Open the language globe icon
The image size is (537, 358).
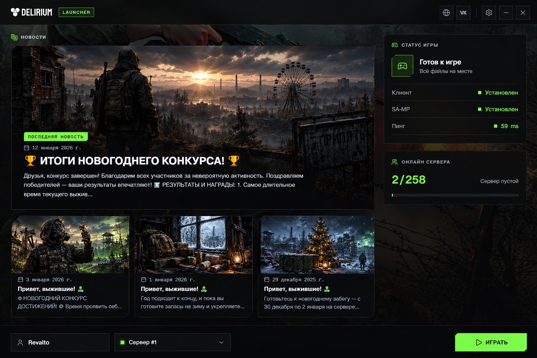click(446, 13)
